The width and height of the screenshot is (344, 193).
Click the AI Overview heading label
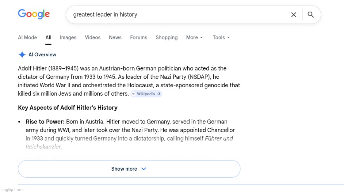point(42,54)
